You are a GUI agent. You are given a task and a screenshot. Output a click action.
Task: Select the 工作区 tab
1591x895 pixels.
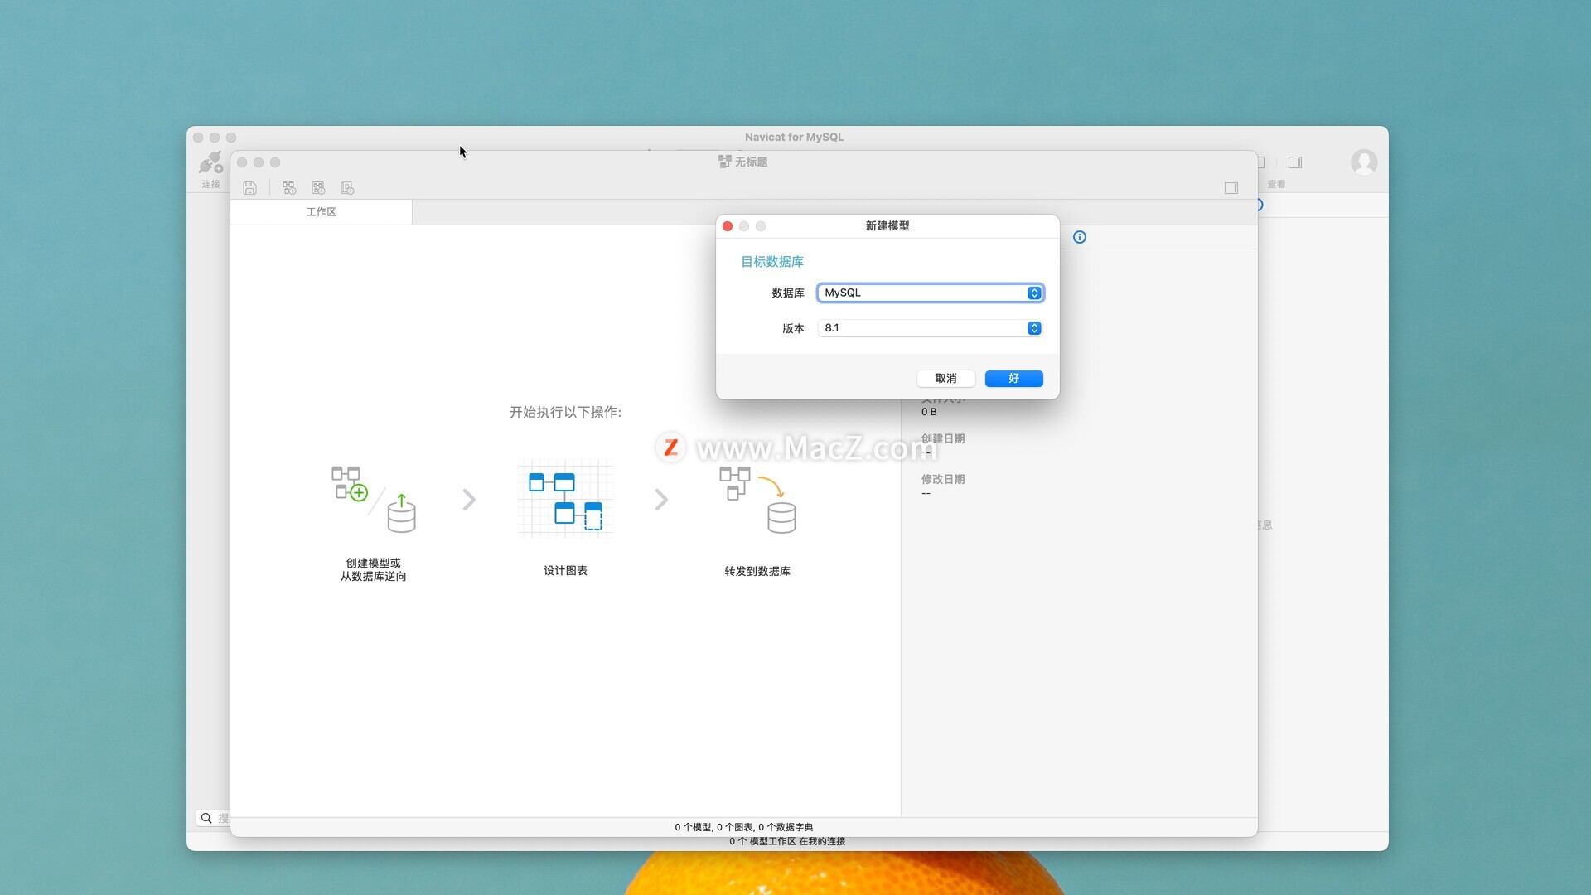[x=322, y=212]
